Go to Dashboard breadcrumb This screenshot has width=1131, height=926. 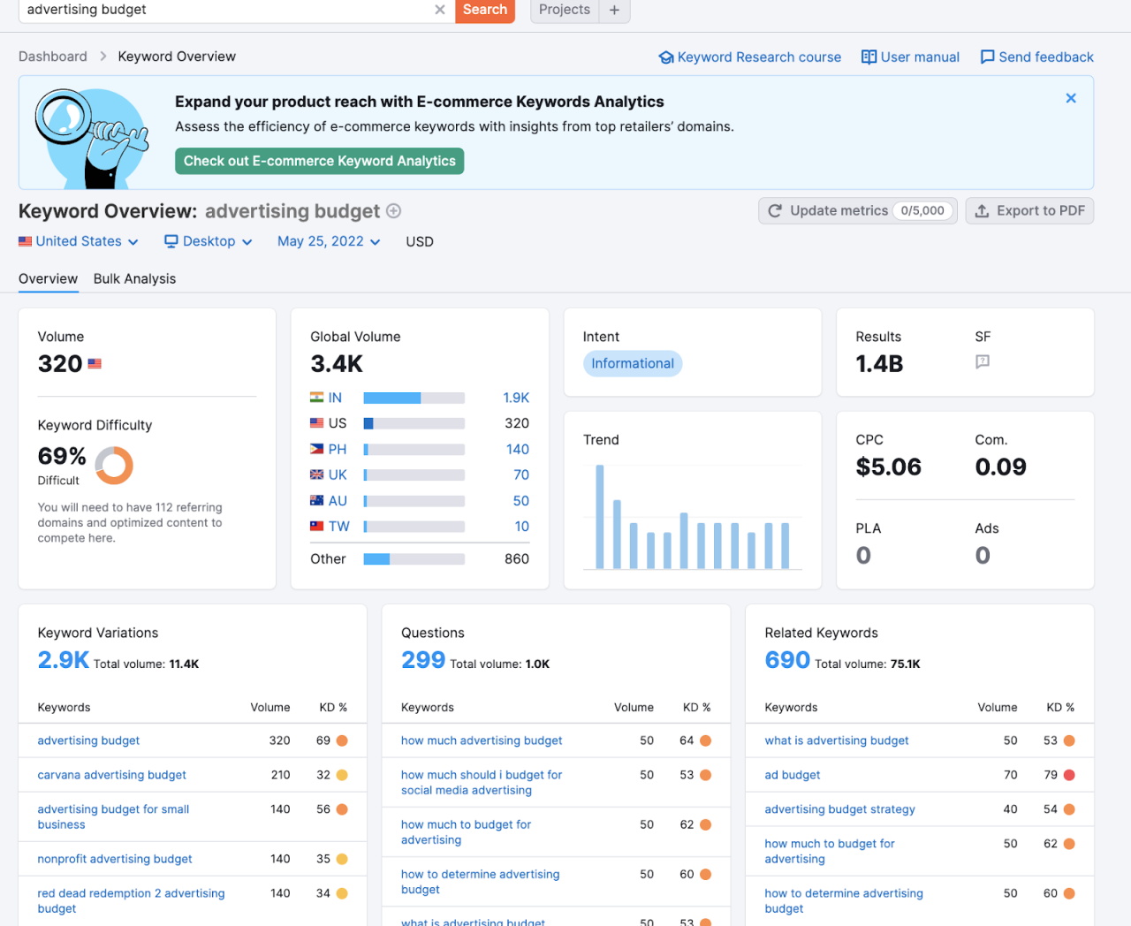point(53,57)
